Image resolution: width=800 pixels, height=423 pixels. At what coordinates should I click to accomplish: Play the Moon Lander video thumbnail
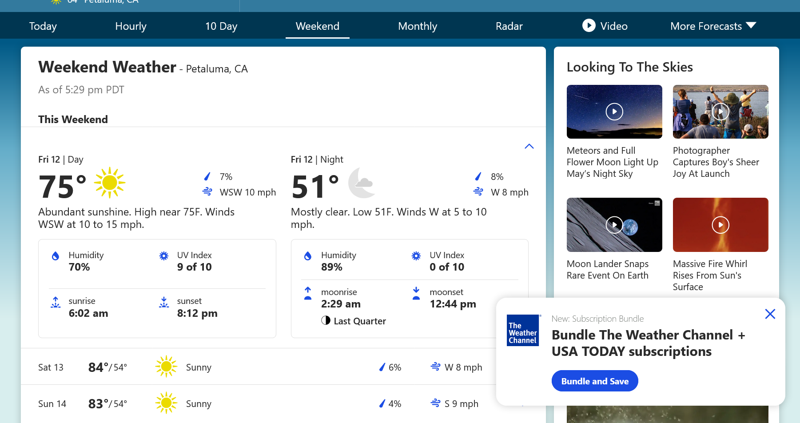614,225
